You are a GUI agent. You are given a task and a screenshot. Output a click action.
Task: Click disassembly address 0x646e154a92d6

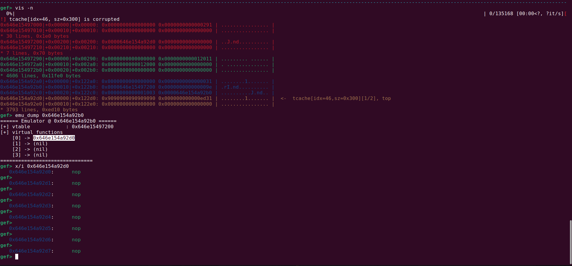[x=30, y=240]
